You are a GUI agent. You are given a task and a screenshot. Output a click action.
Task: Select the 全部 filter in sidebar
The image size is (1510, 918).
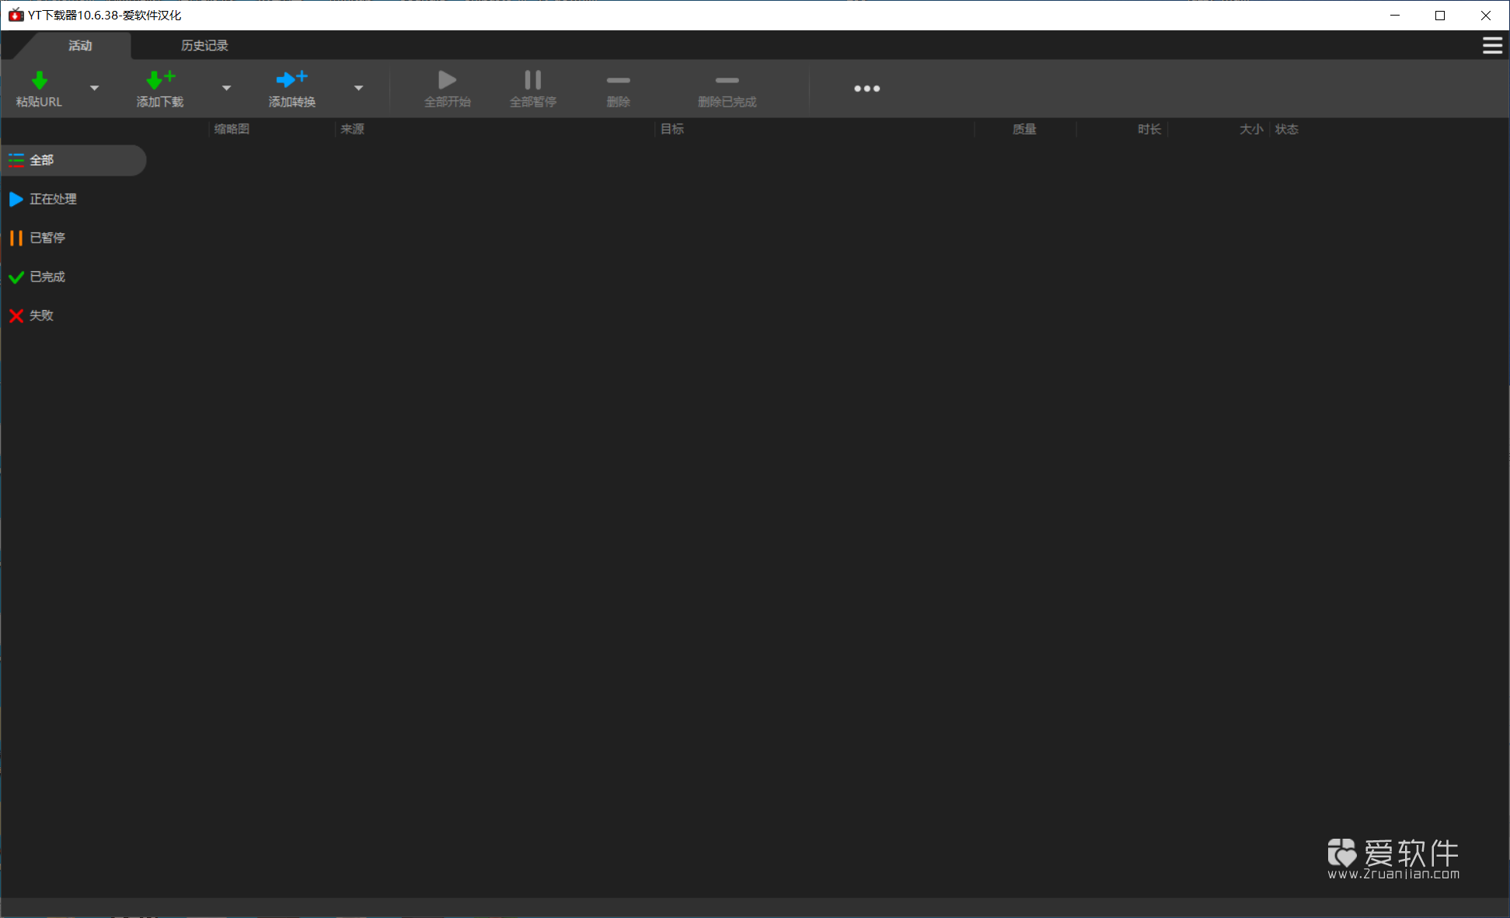[73, 160]
